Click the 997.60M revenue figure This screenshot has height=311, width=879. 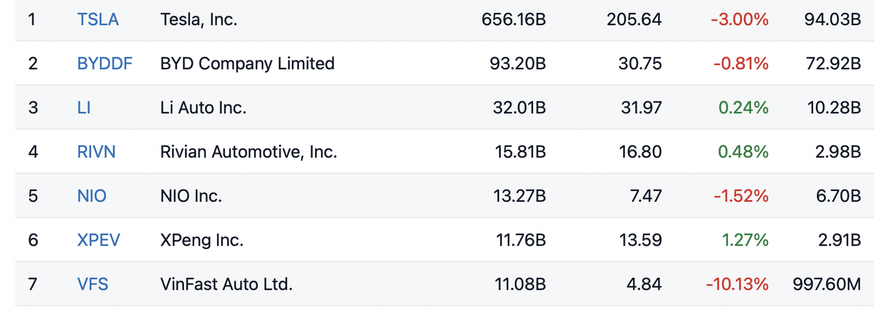(x=827, y=285)
